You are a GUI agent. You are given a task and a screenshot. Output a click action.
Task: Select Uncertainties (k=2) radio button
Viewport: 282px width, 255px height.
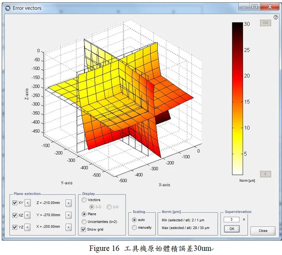point(84,222)
